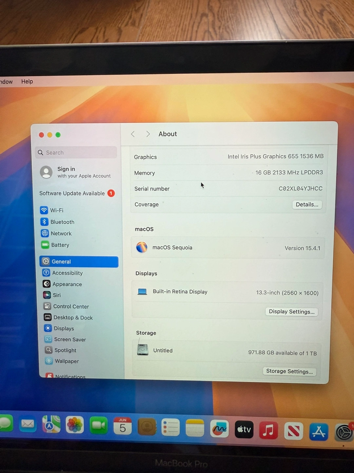The image size is (354, 473).
Task: Open Display Settings button
Action: point(292,311)
